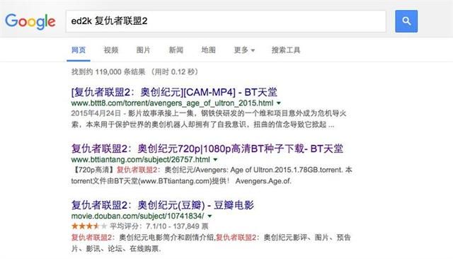Expand arrow beside movie.douban.com URL
Image resolution: width=453 pixels, height=259 pixels.
pos(210,216)
